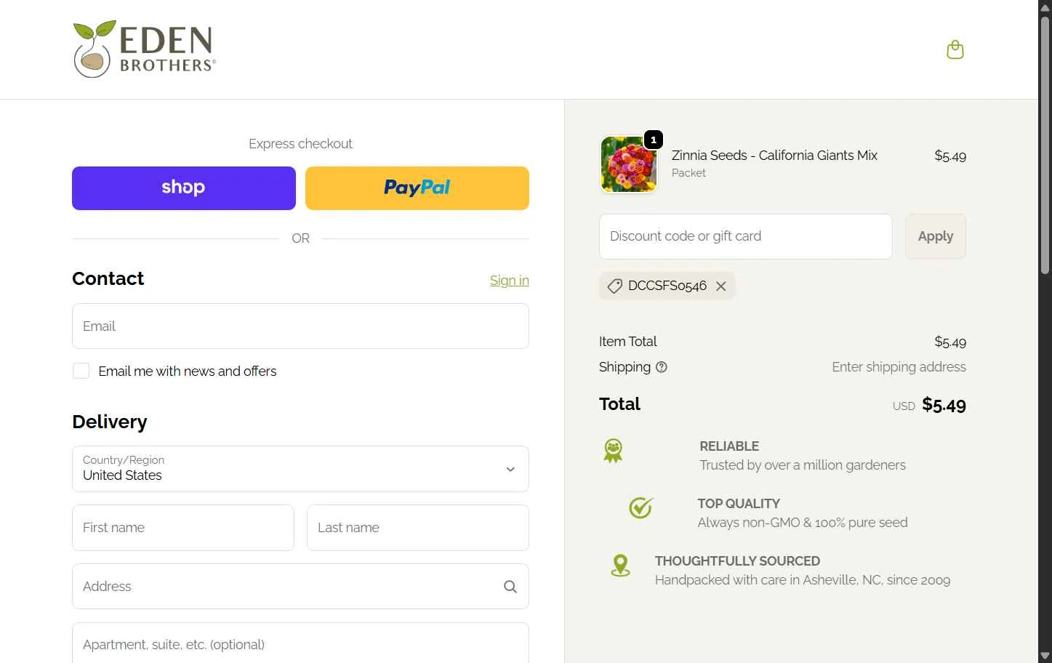Pay with PayPal express checkout
Image resolution: width=1052 pixels, height=663 pixels.
point(417,188)
